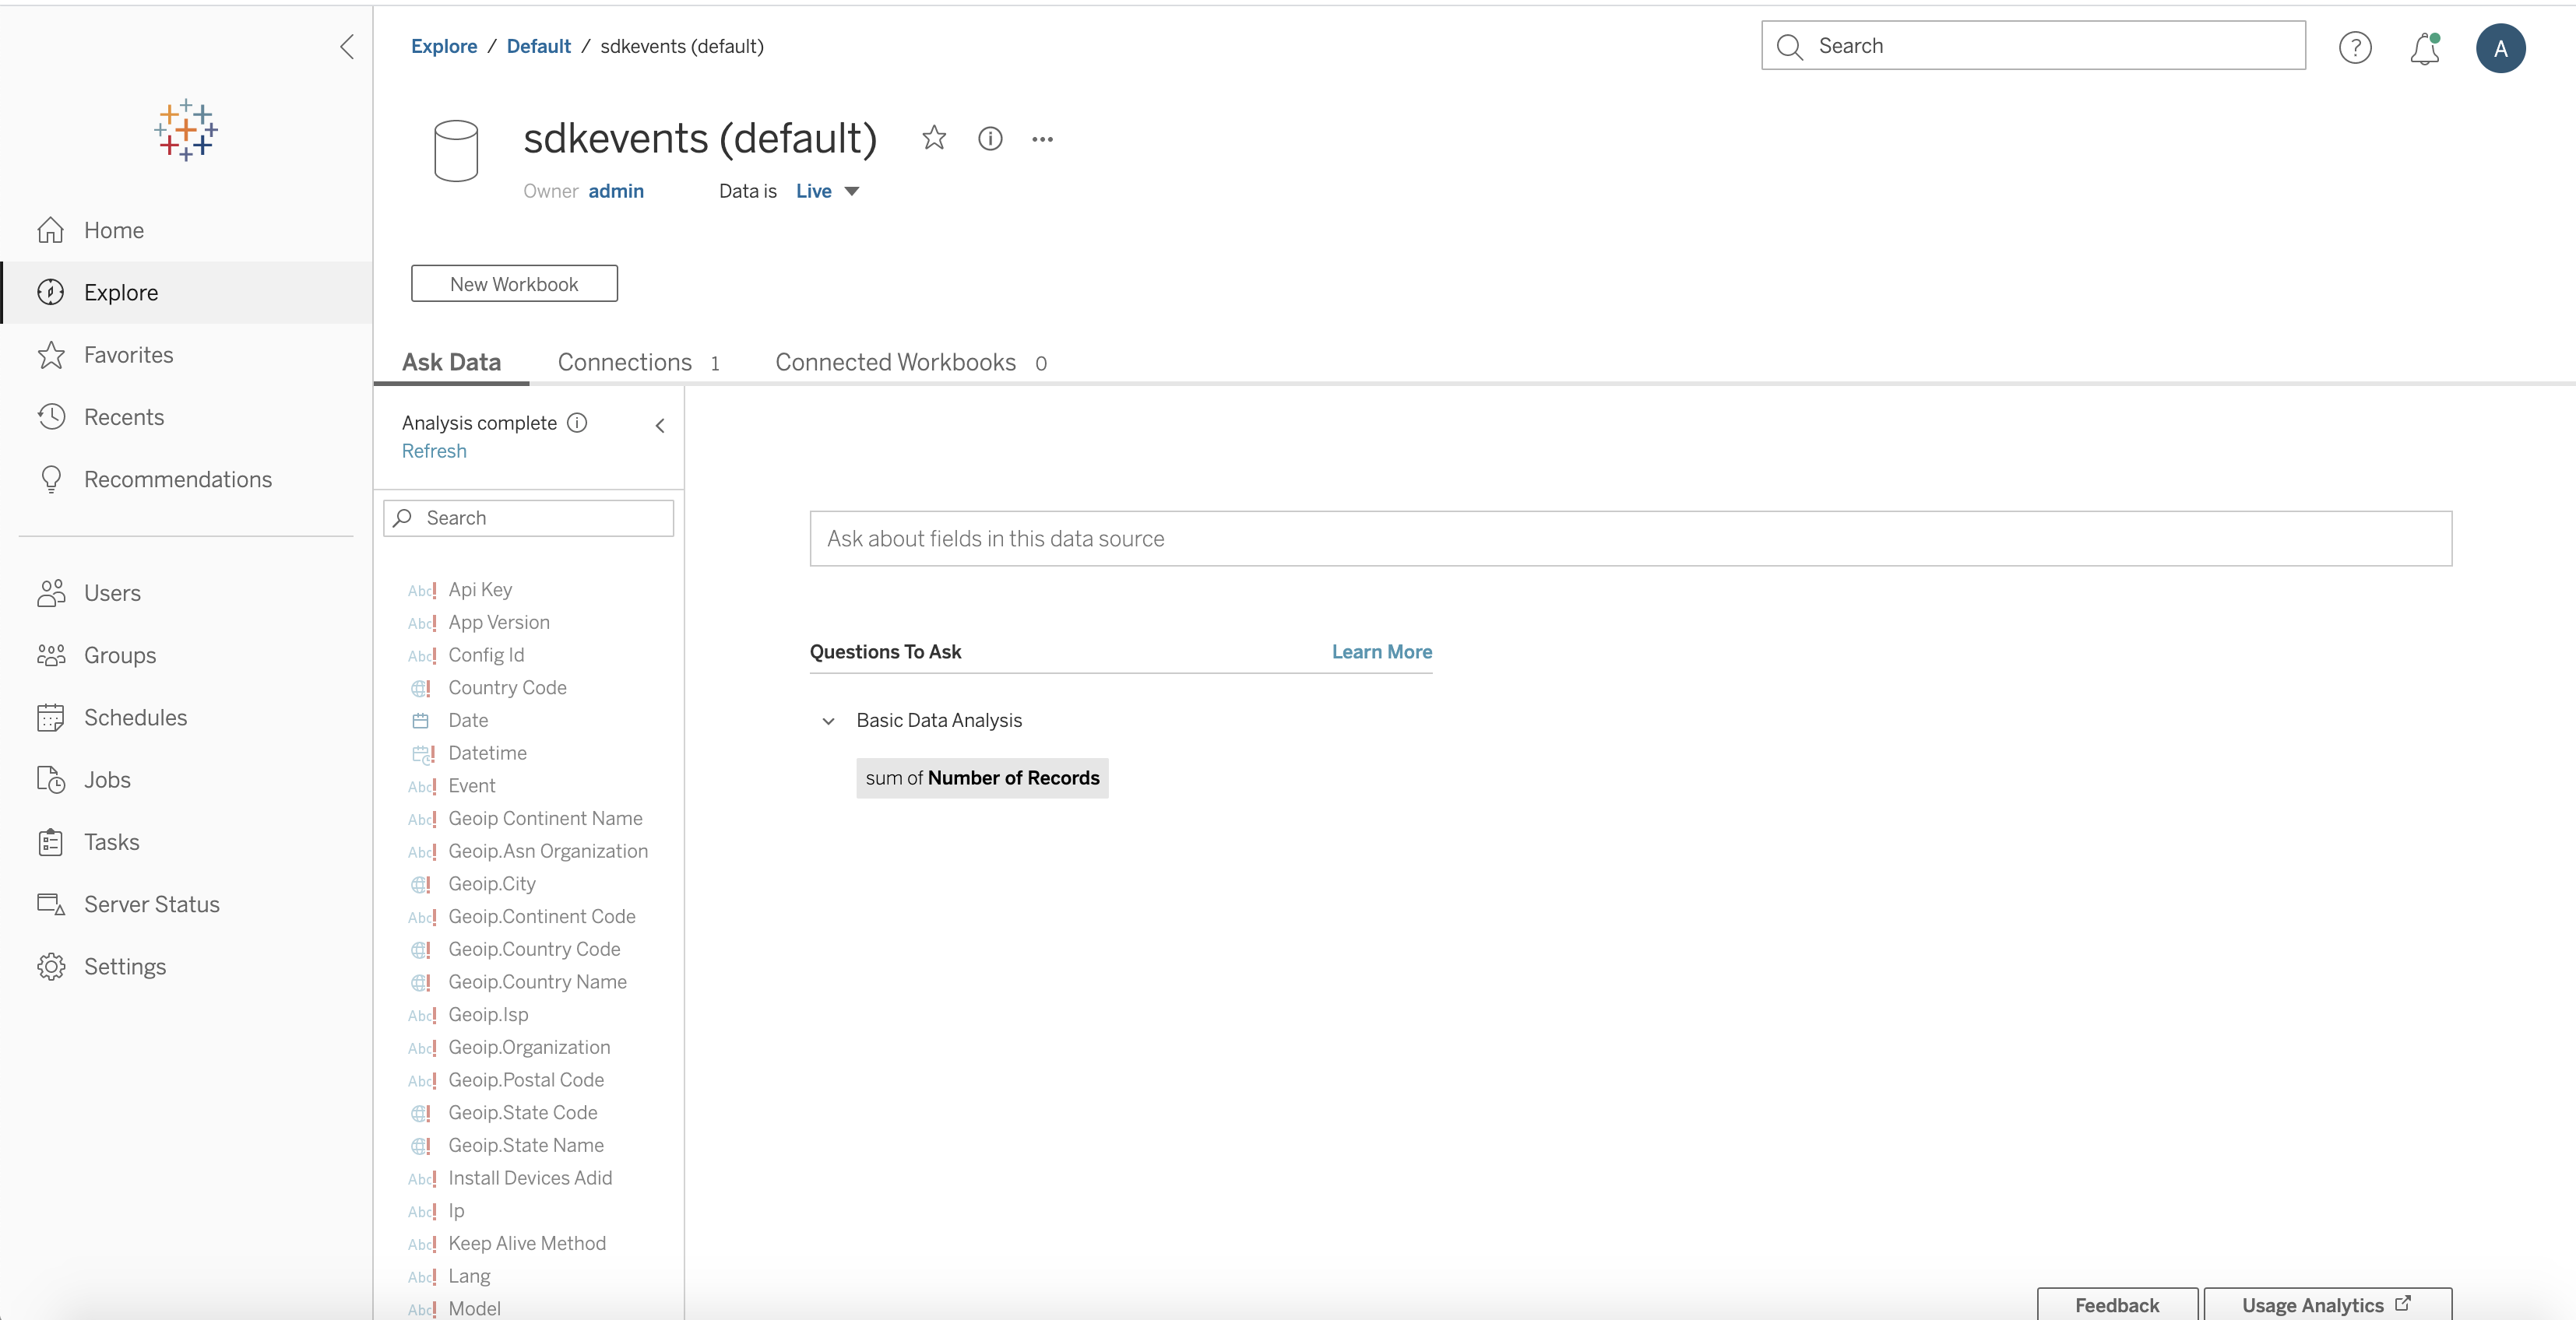Viewport: 2576px width, 1320px height.
Task: Collapse the Ask Data fields pane
Action: pyautogui.click(x=660, y=426)
